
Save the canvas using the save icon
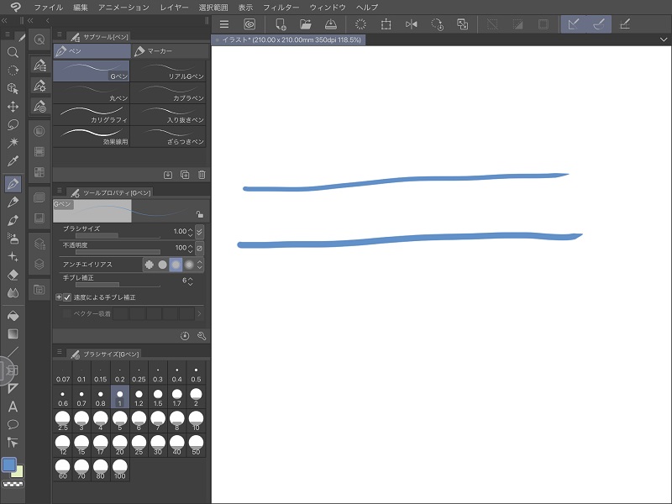coord(330,24)
